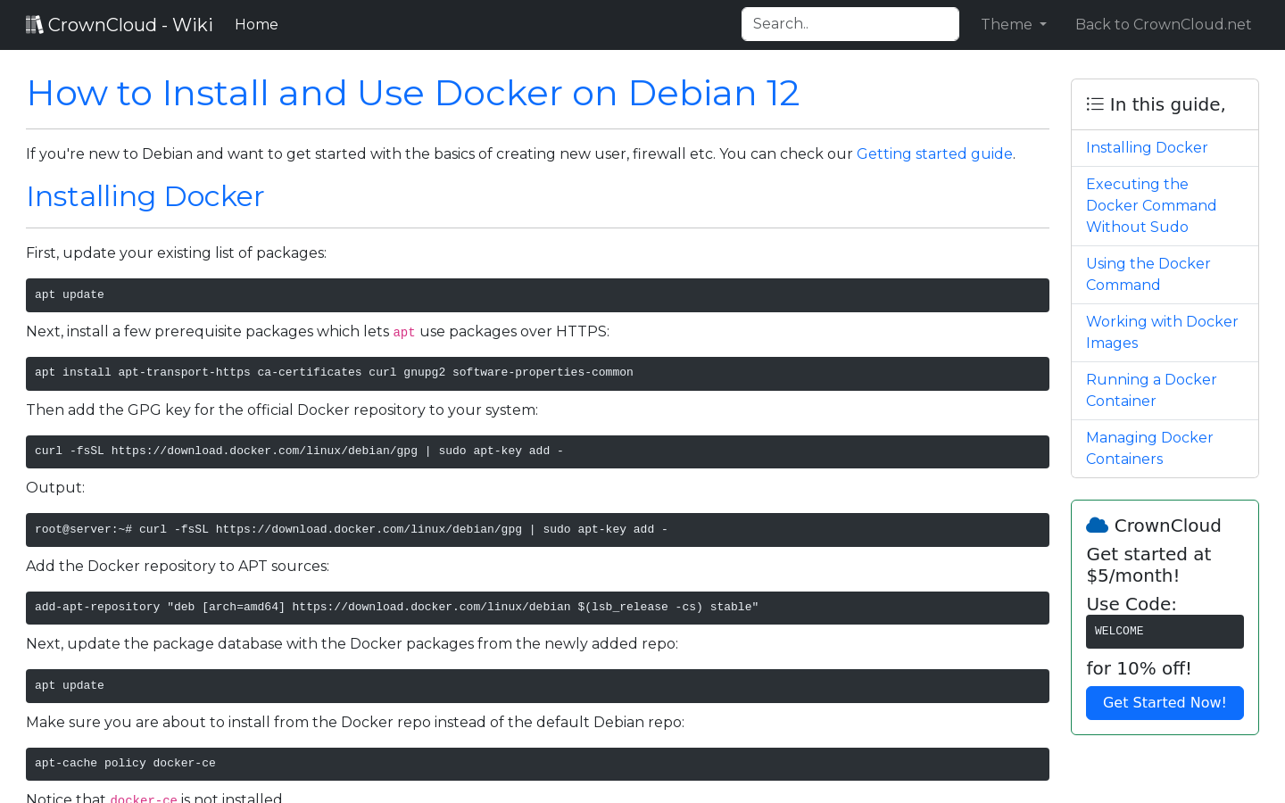Click the cloud icon next to CrownCloud
Viewport: 1285px width, 803px height.
[x=1097, y=525]
